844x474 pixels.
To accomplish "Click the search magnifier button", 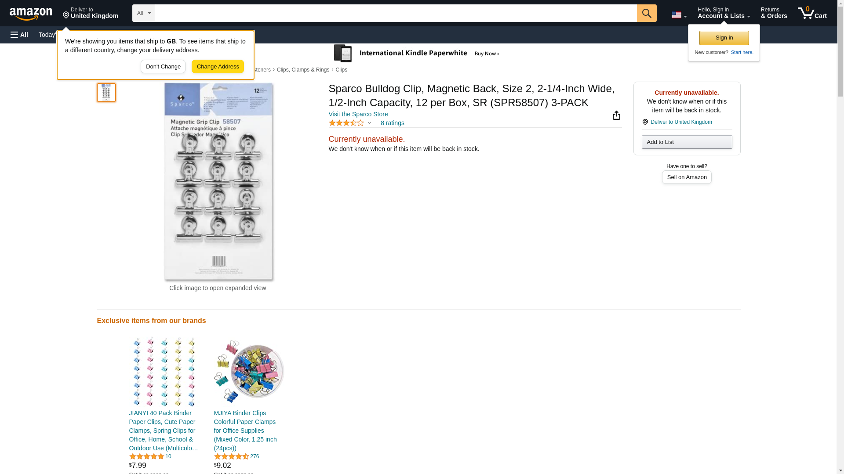I will pyautogui.click(x=646, y=13).
